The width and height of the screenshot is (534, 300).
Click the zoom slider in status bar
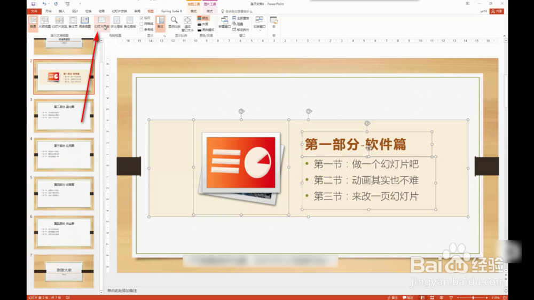(x=473, y=298)
